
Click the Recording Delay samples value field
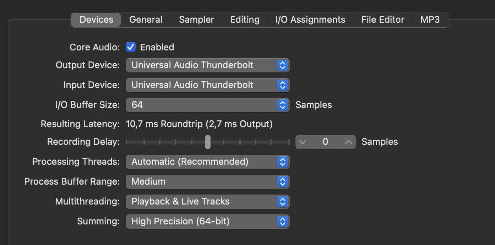325,142
